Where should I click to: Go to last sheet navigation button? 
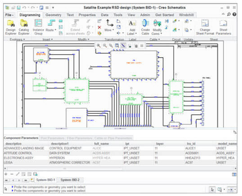point(26,180)
